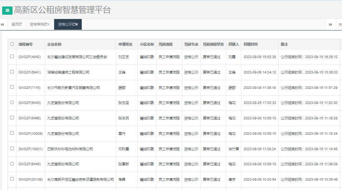Click applicant name 雷丹
Viewport: 342px width, 190px height.
point(122,133)
